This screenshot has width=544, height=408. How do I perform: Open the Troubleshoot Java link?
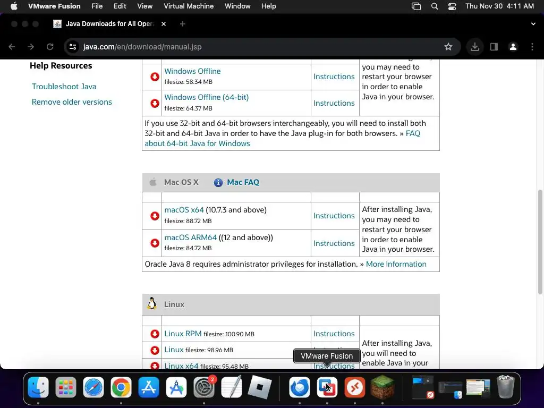point(64,87)
